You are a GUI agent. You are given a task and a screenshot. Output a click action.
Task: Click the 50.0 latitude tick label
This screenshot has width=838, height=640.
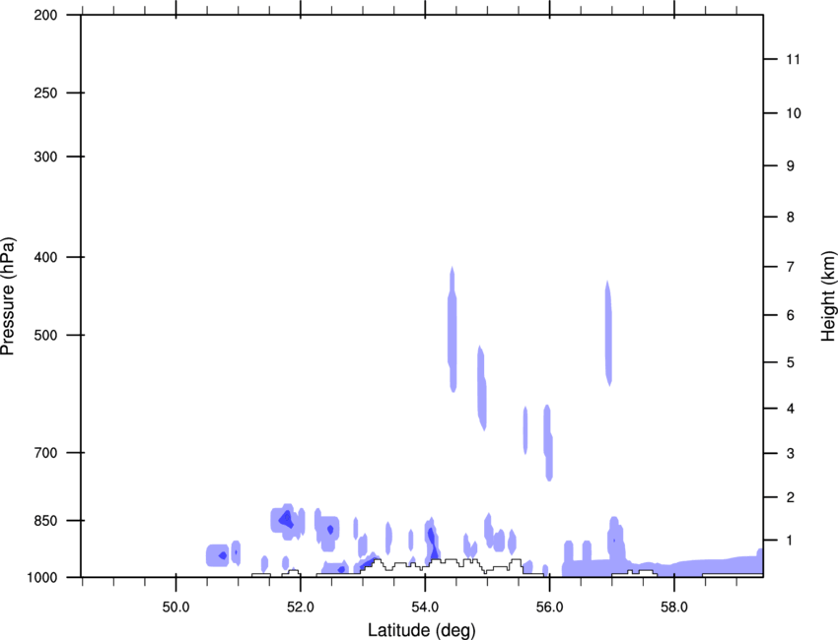pos(175,608)
